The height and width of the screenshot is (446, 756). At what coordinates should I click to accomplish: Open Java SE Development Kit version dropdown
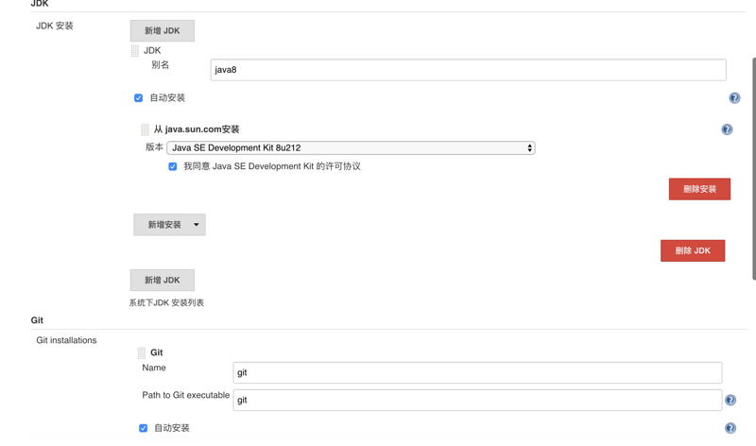tap(351, 148)
